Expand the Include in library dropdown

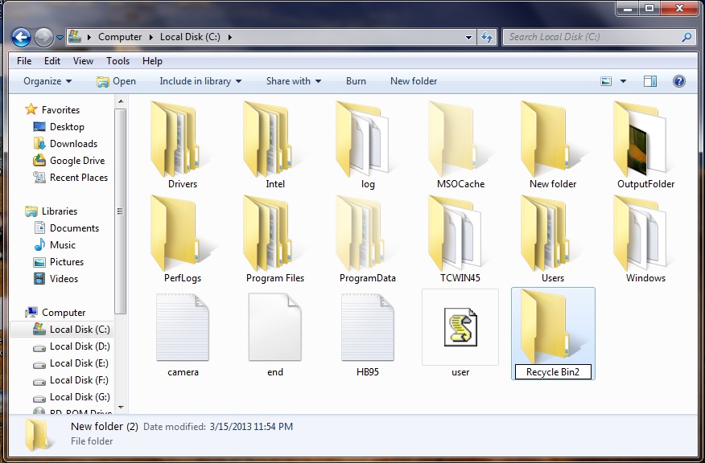coord(199,81)
